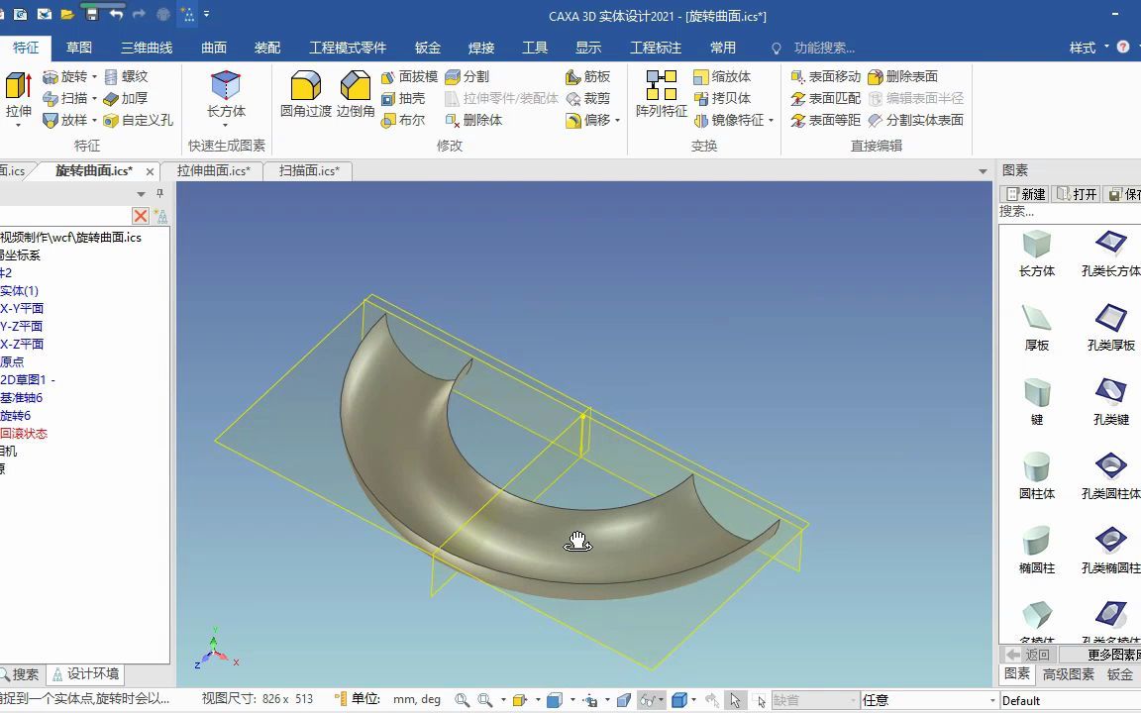Screen dimensions: 1141x713
Task: Open the 高级图素 catalog tab
Action: [x=1069, y=674]
